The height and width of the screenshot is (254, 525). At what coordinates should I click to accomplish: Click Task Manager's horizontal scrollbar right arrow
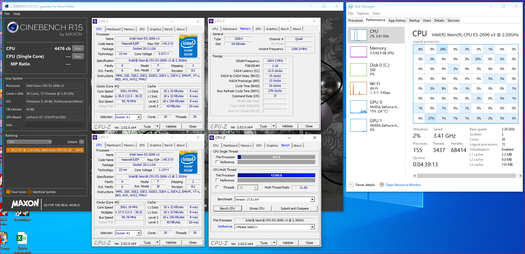tap(520, 176)
